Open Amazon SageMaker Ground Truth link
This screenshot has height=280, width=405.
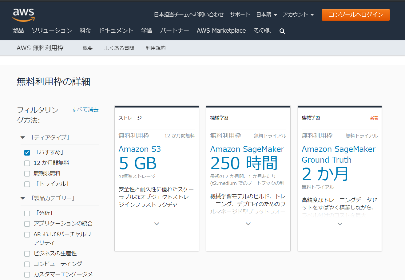click(339, 154)
